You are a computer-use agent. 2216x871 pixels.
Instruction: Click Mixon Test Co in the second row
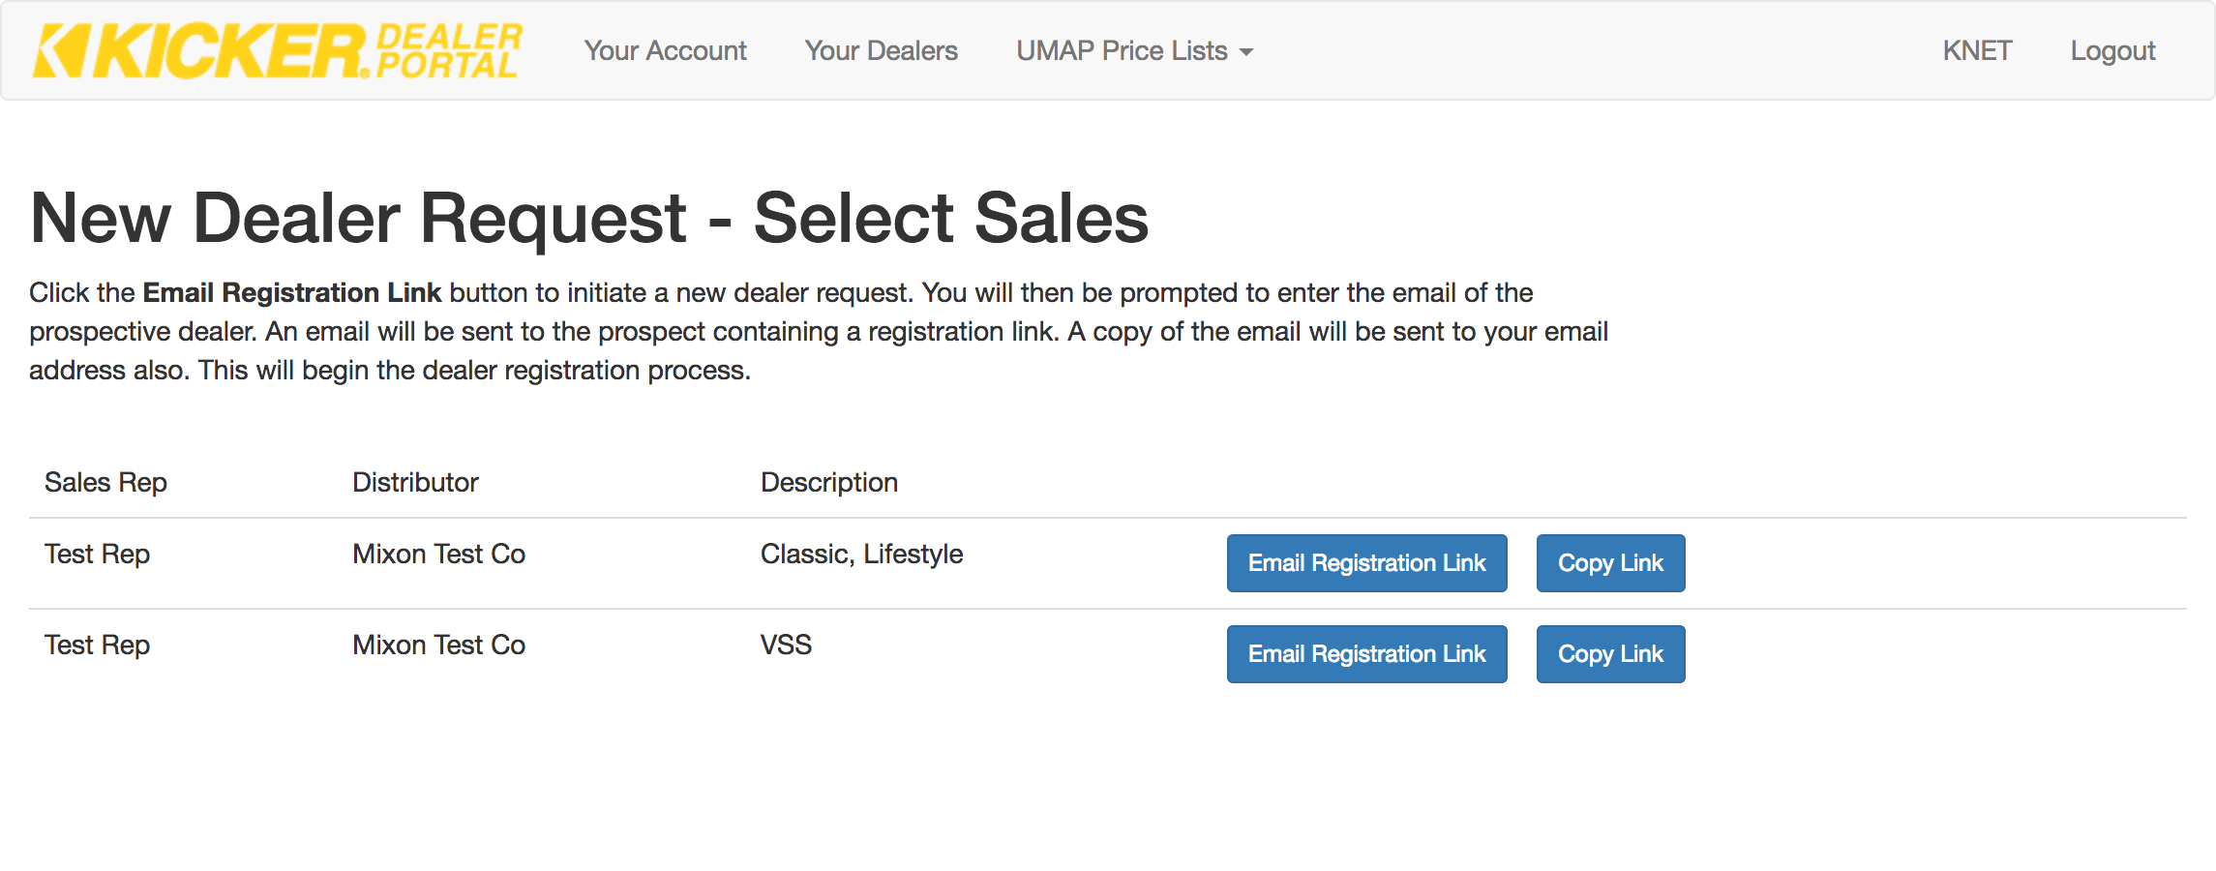click(x=438, y=645)
